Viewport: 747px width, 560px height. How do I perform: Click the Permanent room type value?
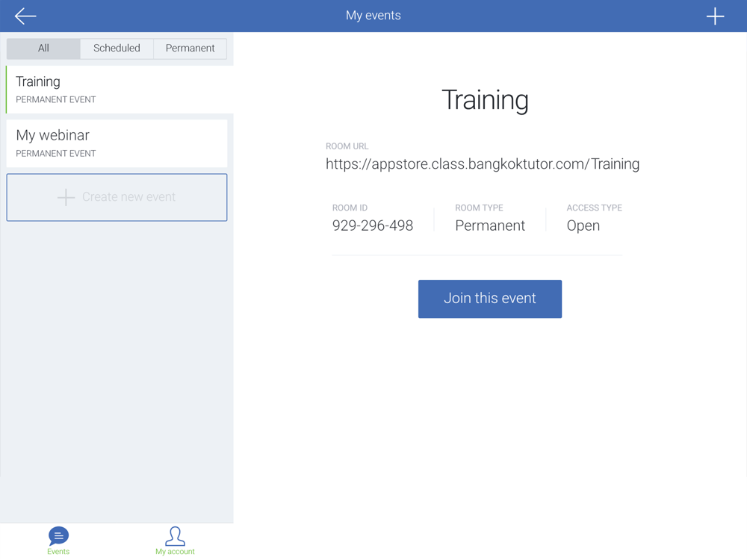point(490,225)
